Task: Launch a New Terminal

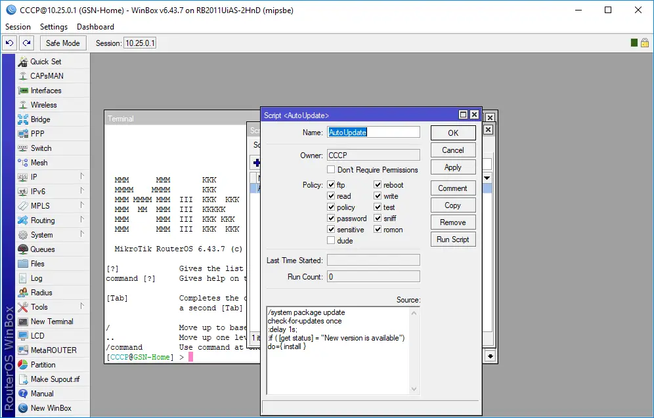Action: tap(53, 322)
